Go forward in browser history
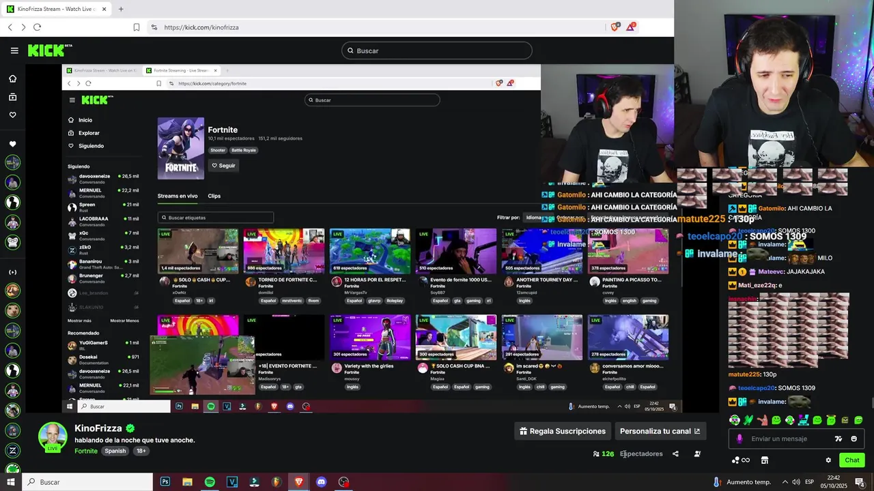 (23, 27)
